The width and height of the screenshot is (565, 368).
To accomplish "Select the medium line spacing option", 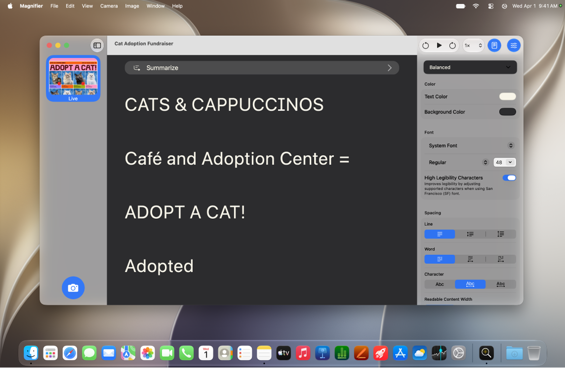I will (470, 234).
